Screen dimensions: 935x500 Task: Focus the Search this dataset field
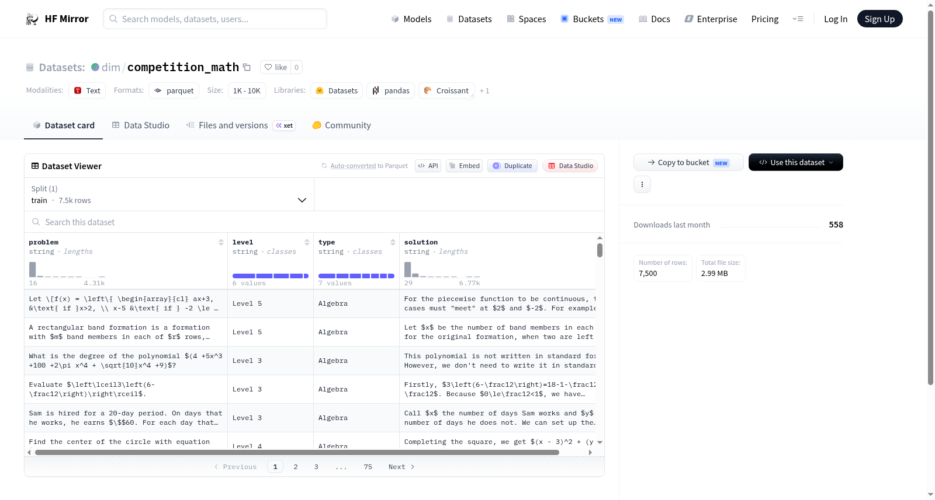click(314, 222)
